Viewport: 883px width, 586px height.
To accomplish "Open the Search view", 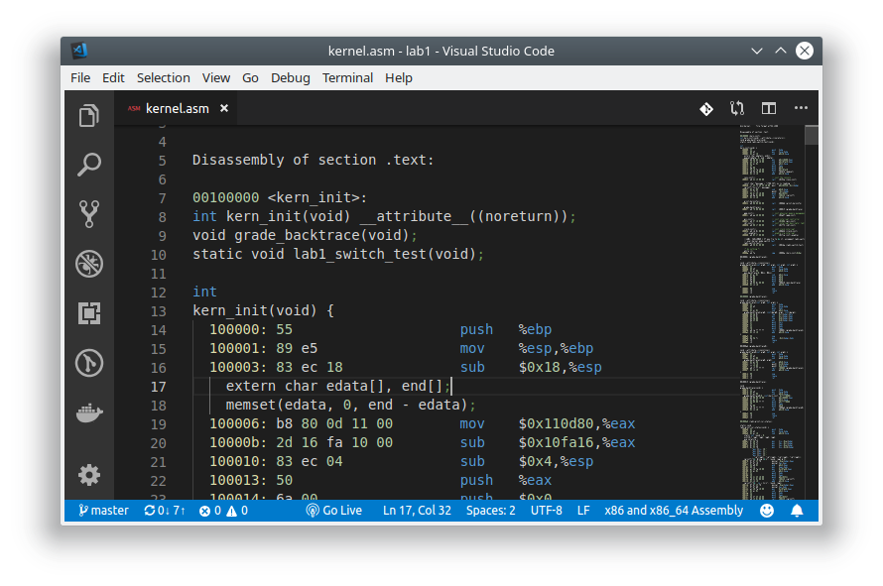I will [x=89, y=165].
